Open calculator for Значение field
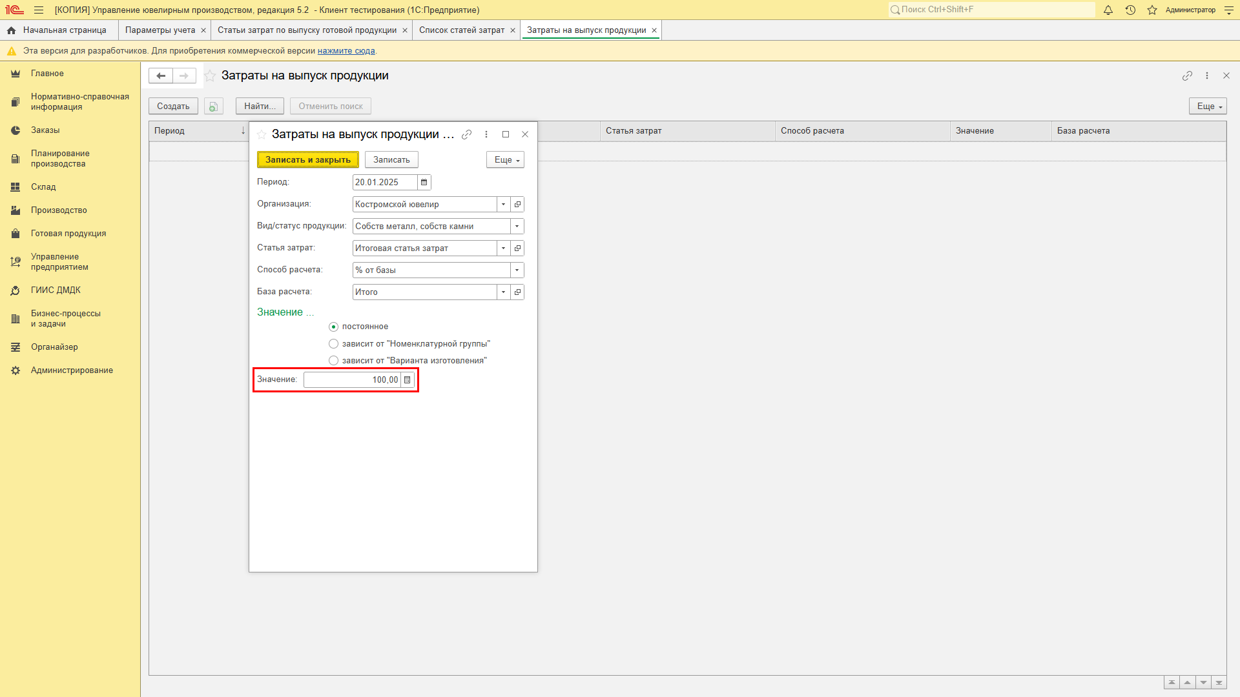1240x697 pixels. click(x=408, y=380)
